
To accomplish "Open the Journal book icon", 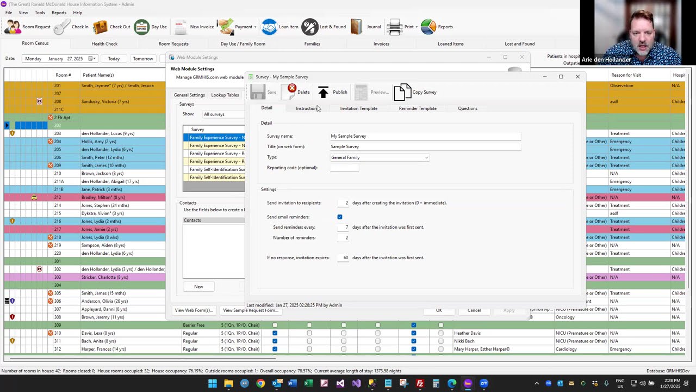I will click(357, 27).
